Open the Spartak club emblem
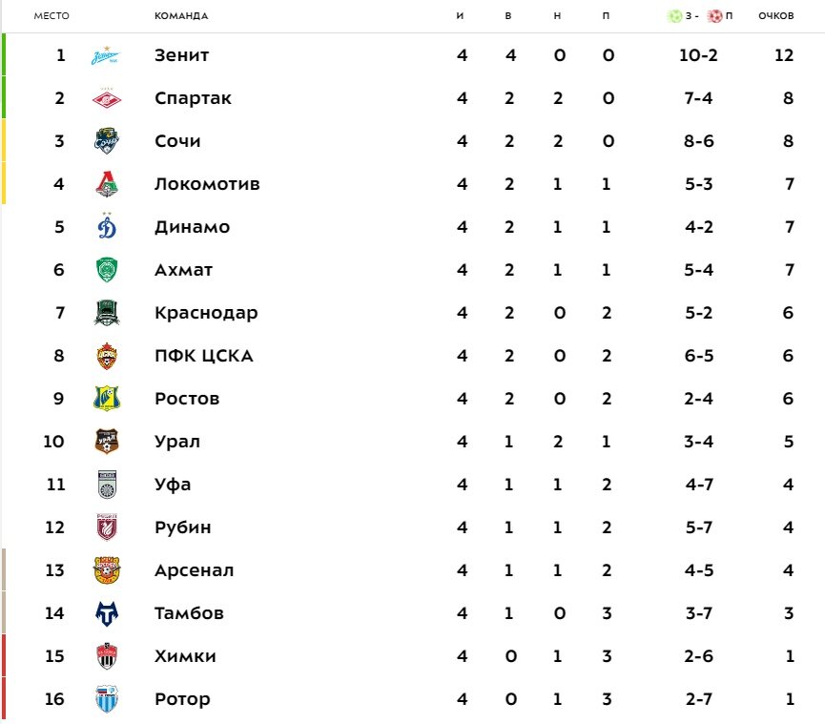This screenshot has height=724, width=825. pos(106,98)
